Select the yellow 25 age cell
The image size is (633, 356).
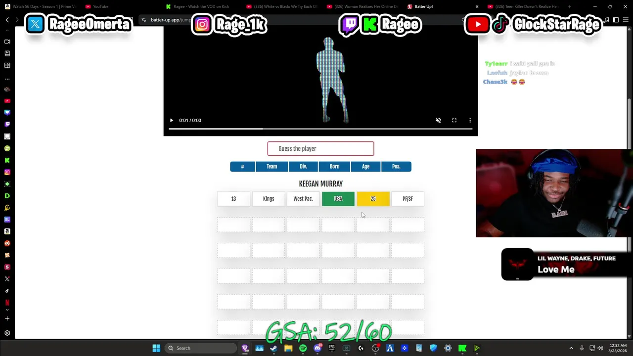[x=373, y=199]
